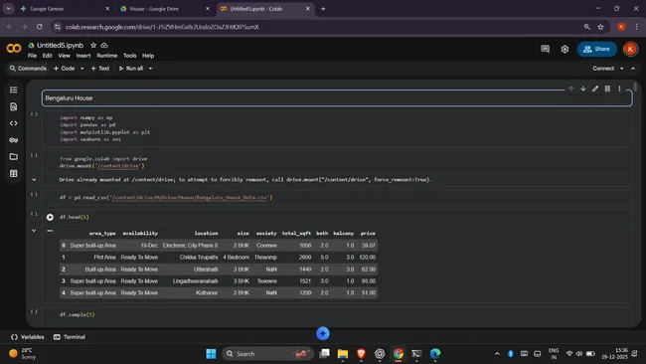
Task: Open the browser zoom magnifier icon
Action: 586,27
